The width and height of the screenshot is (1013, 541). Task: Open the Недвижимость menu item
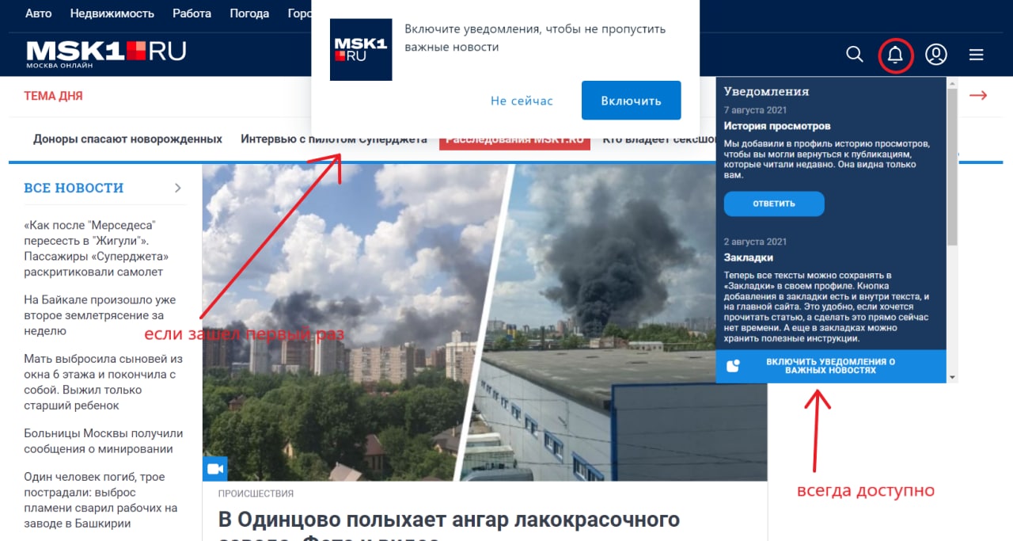click(112, 13)
